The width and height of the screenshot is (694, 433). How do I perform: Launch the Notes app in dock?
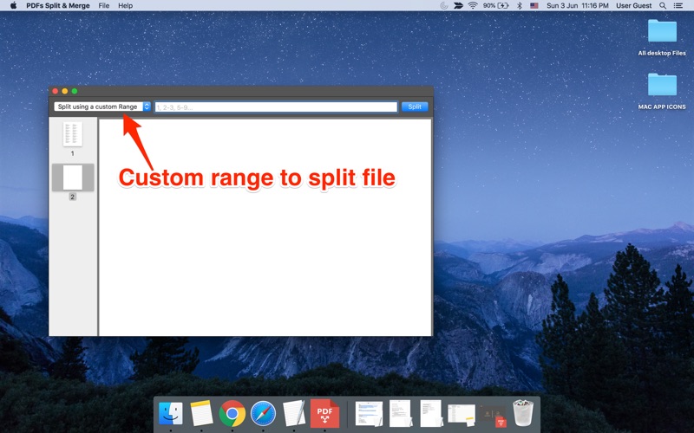click(x=201, y=413)
